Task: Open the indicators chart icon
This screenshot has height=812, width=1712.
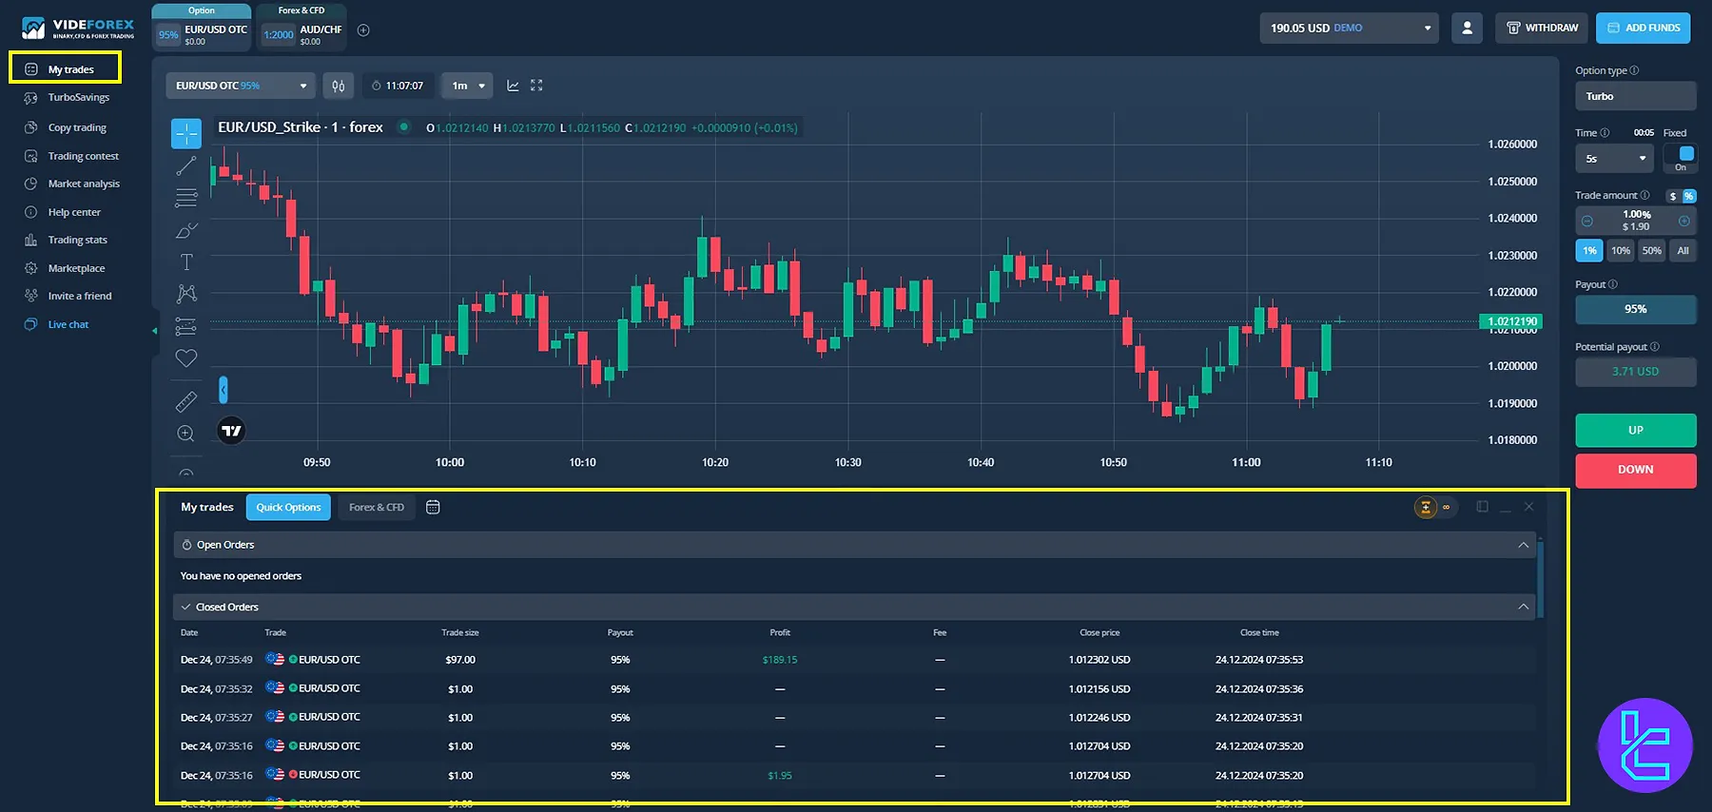Action: 513,86
